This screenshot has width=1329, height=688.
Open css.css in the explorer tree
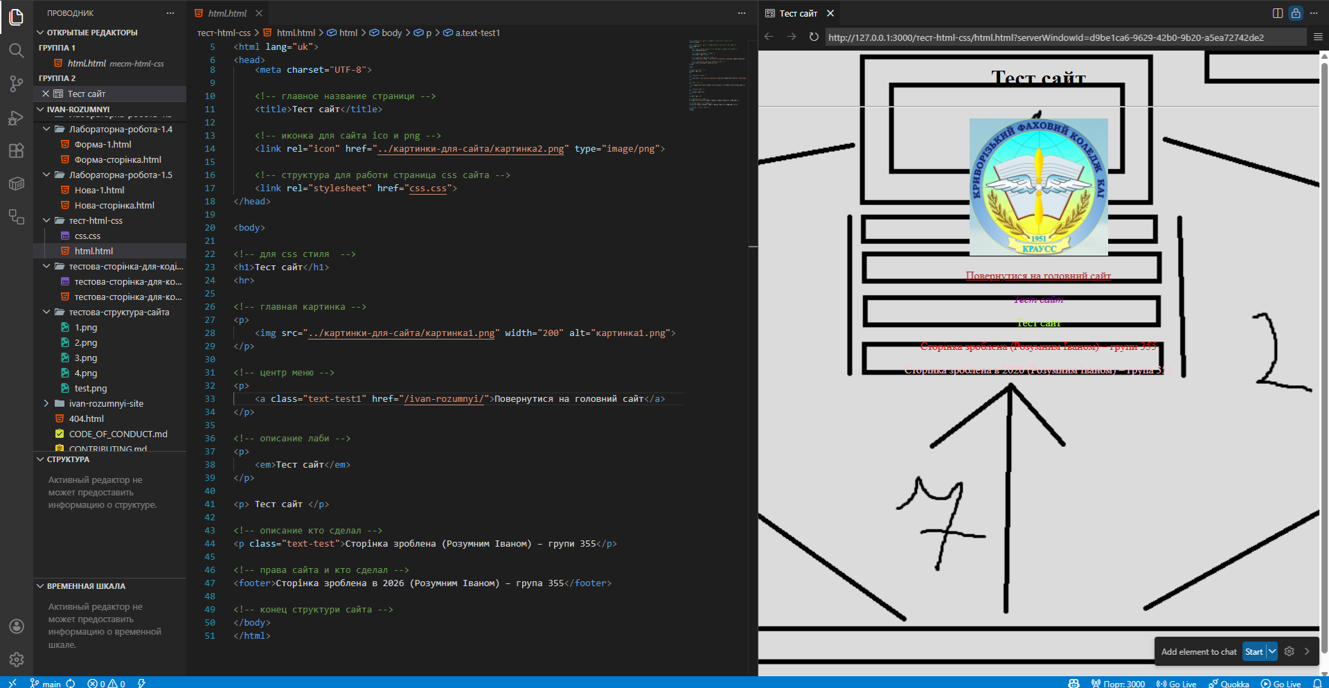point(87,236)
